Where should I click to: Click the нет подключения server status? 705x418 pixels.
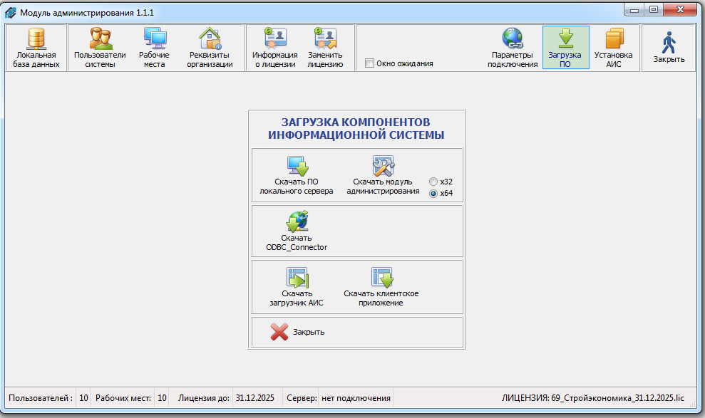tap(356, 398)
